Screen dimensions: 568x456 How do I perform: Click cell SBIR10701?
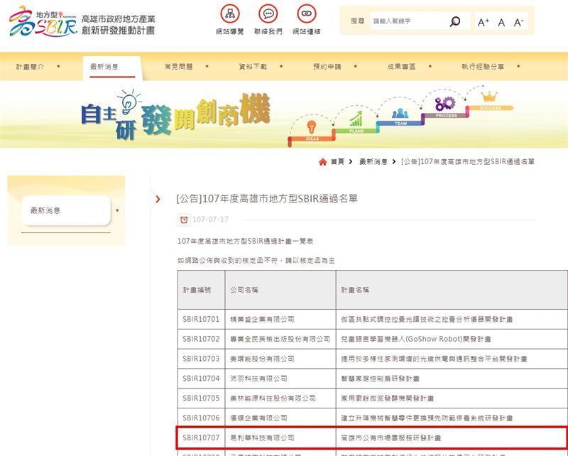point(201,320)
